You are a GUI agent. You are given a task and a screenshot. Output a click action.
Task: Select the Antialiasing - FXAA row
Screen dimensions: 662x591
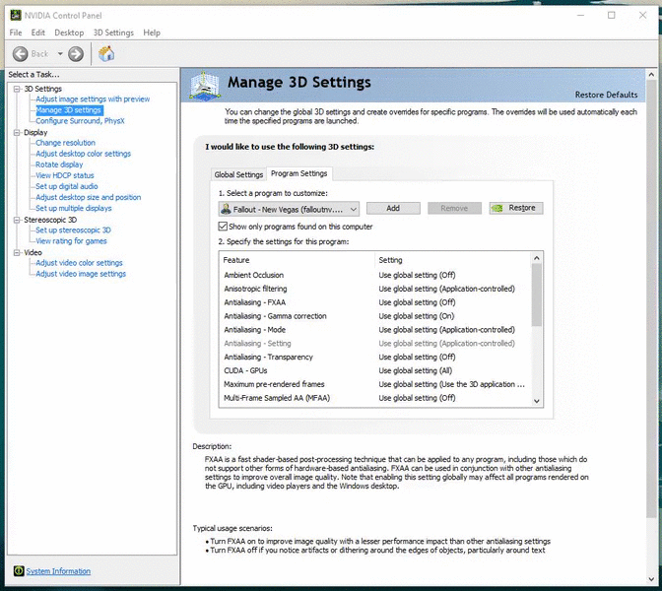[374, 302]
